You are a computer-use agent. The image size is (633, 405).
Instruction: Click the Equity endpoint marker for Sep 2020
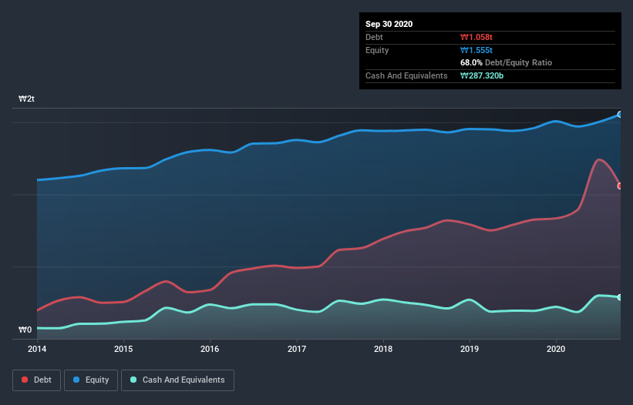pyautogui.click(x=620, y=115)
